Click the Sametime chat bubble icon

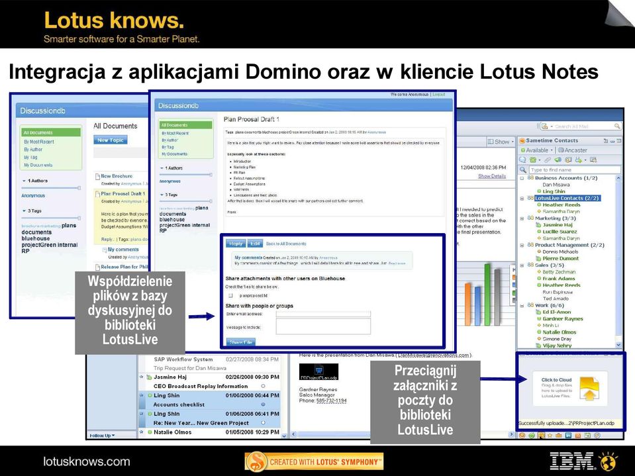coord(523,160)
